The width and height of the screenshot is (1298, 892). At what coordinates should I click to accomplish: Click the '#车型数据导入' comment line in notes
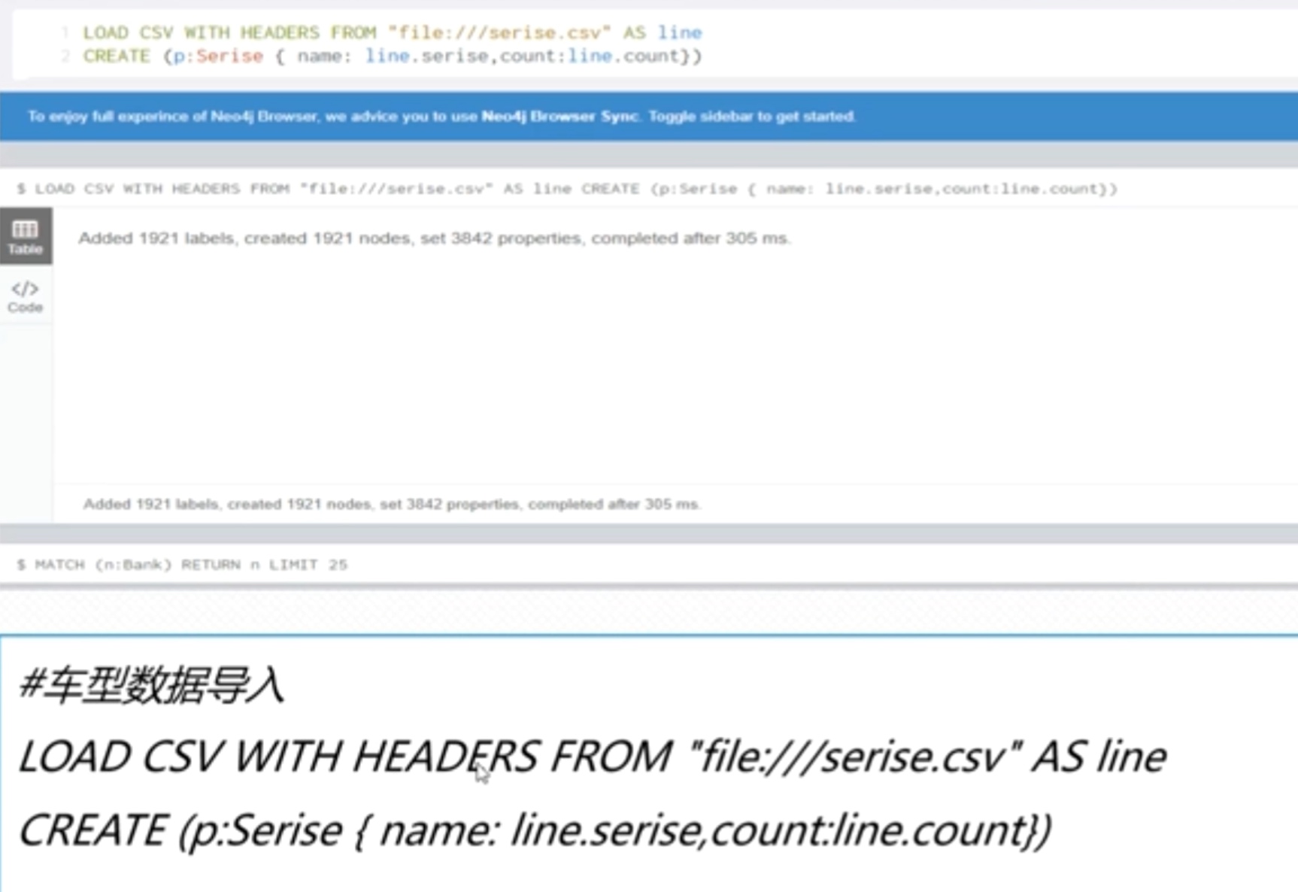tap(152, 685)
